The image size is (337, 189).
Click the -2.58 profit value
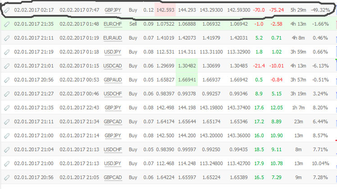click(276, 24)
